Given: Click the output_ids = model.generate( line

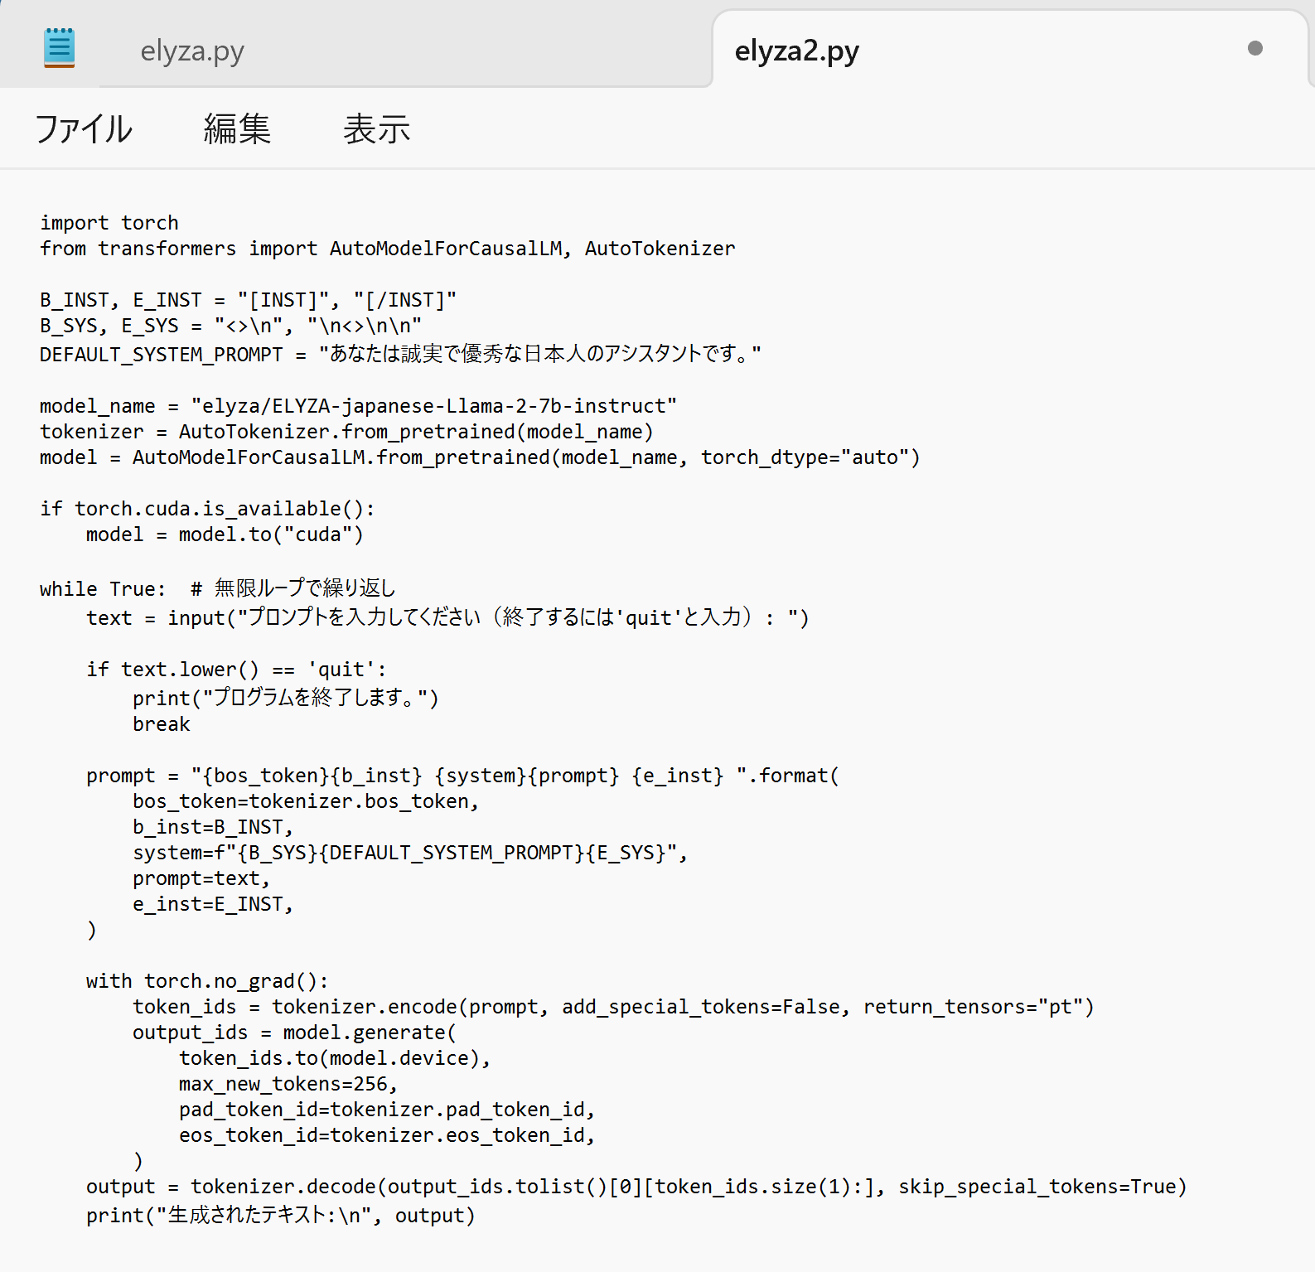Looking at the screenshot, I should (294, 1033).
